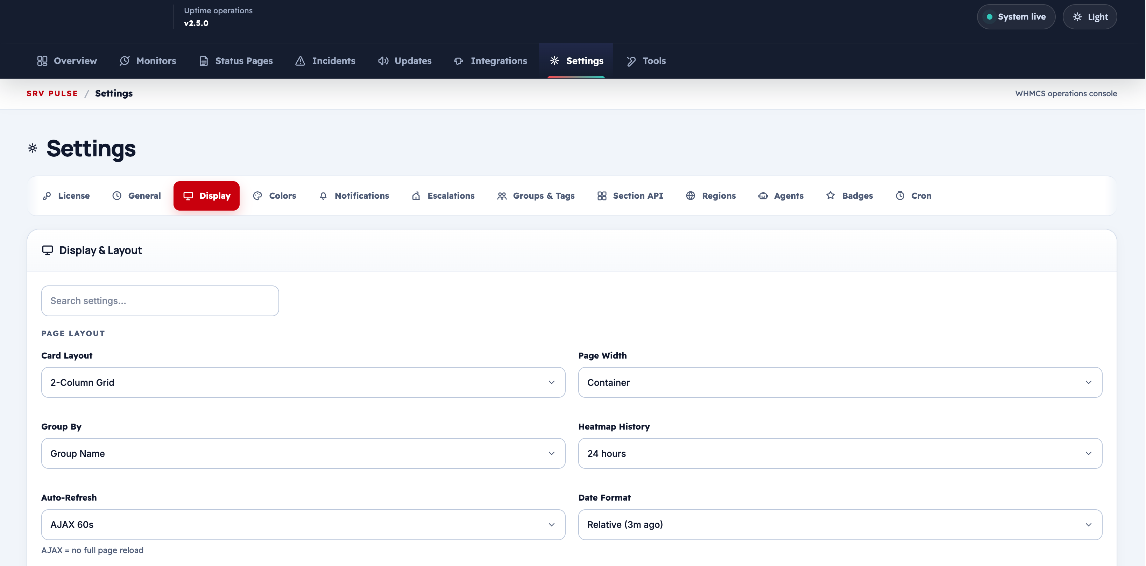Click the License key icon
This screenshot has height=566, width=1146.
pyautogui.click(x=47, y=196)
